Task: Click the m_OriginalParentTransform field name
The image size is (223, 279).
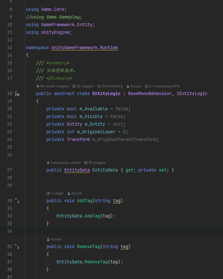Action: 124,140
